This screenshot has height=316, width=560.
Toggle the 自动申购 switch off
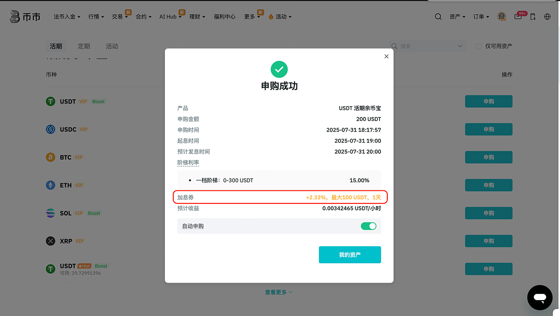368,226
